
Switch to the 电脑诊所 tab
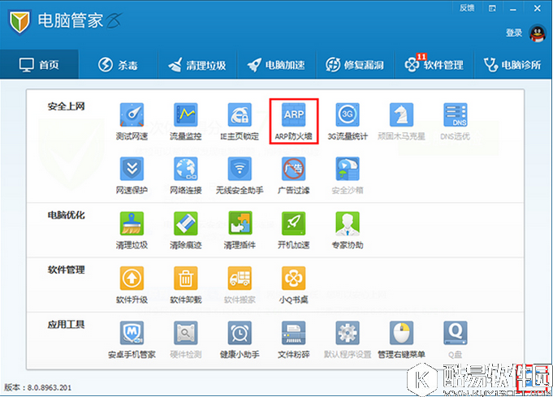click(x=512, y=64)
